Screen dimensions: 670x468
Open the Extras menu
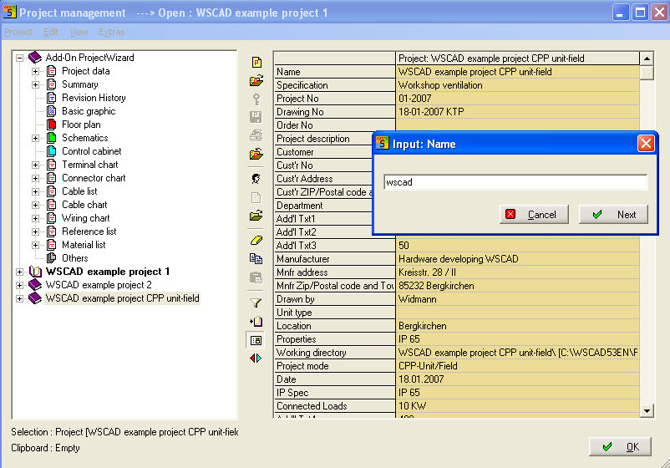point(111,32)
